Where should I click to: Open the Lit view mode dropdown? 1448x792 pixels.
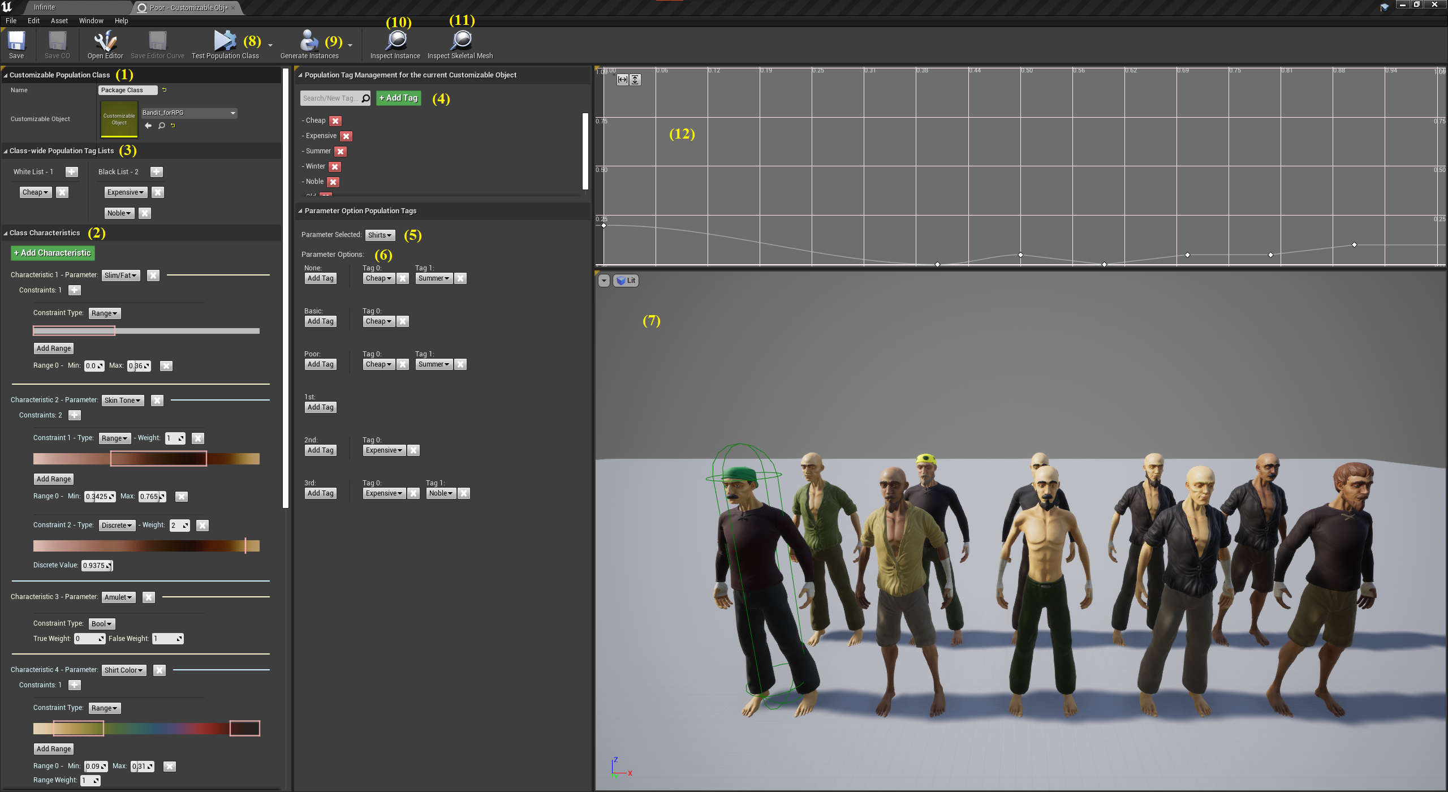[x=626, y=281]
